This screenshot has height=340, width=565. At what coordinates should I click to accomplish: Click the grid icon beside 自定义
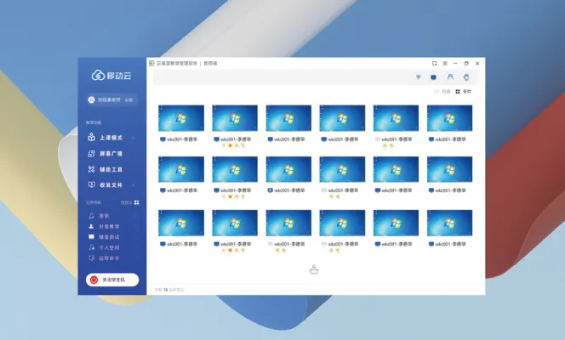click(136, 203)
